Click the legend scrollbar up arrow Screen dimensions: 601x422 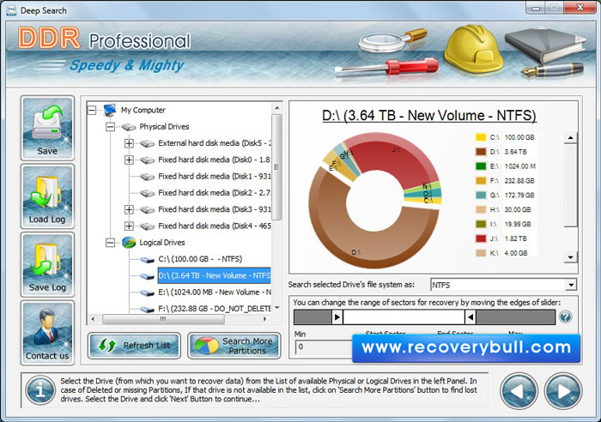pos(570,138)
